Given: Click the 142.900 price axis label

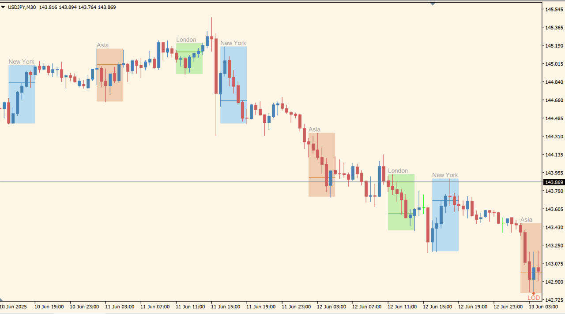Looking at the screenshot, I should click(x=554, y=282).
